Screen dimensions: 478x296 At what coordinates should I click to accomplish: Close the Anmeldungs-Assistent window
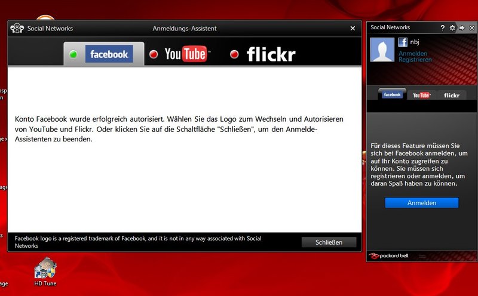point(353,28)
